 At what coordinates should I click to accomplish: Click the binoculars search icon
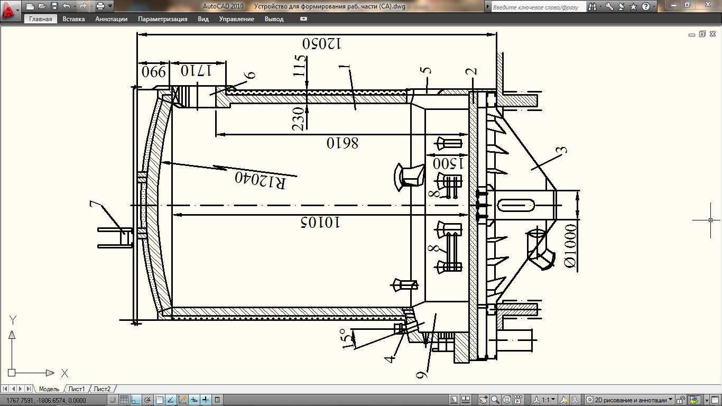[592, 7]
